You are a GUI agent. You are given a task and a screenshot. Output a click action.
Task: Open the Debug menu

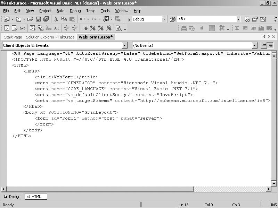[75, 11]
